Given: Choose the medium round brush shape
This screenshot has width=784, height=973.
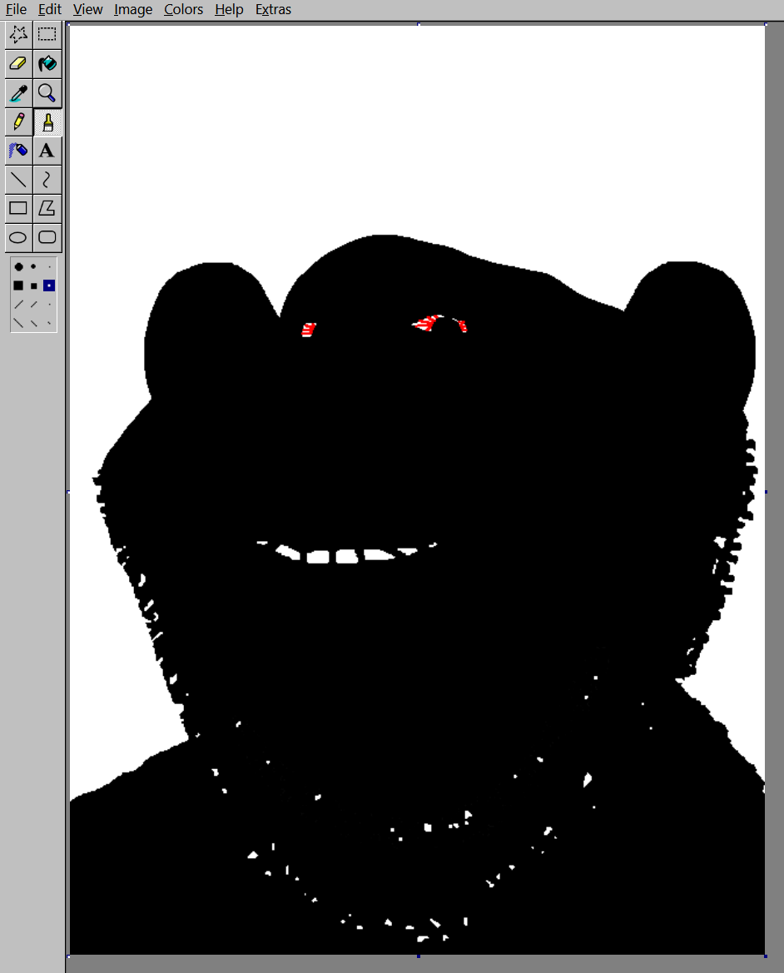Looking at the screenshot, I should coord(33,267).
